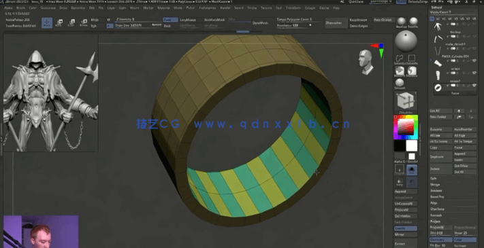
Task: Select the Scale transform icon
Action: [71, 23]
